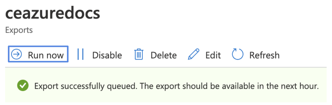Click the Refresh circular arrow icon
Viewport: 332px width, 105px height.
[x=238, y=54]
